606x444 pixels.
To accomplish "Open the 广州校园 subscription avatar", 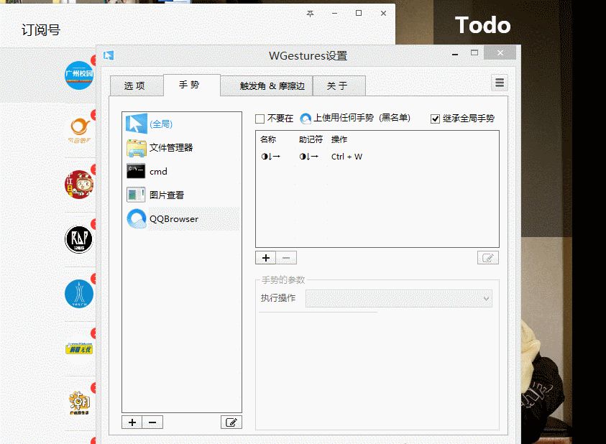I will [79, 75].
